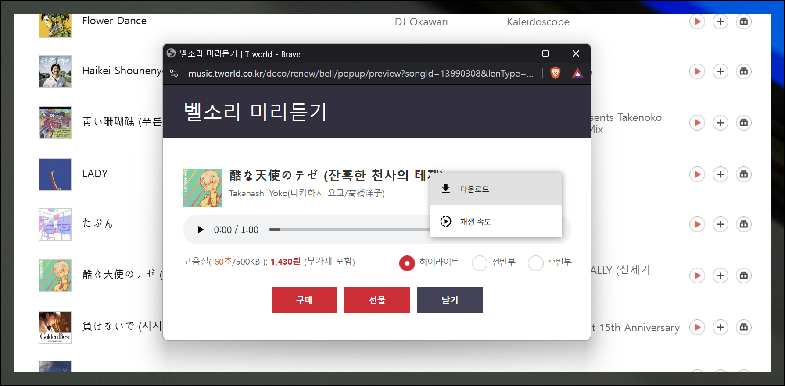The image size is (785, 386).
Task: Play the 負けないで row preview
Action: click(697, 327)
